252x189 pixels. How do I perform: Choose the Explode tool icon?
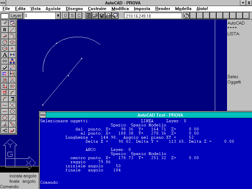[12, 80]
